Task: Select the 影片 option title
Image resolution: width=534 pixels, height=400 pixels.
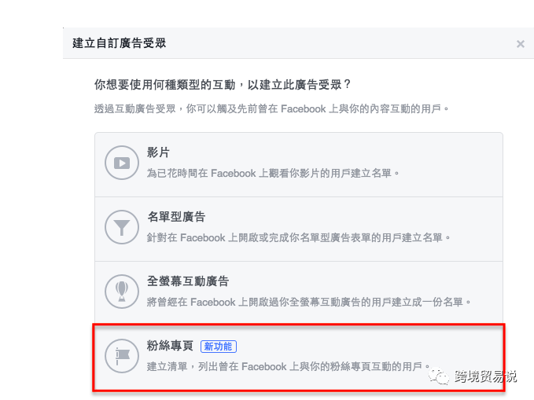Action: tap(158, 152)
